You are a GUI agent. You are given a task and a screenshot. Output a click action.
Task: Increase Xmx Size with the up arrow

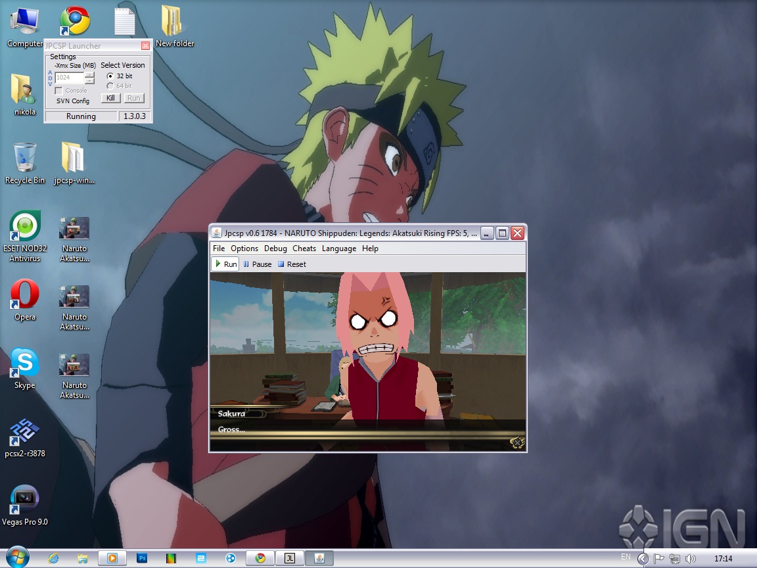(90, 74)
